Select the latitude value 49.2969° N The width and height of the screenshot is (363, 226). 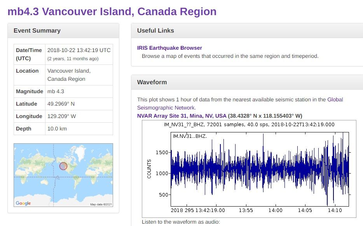coord(61,104)
